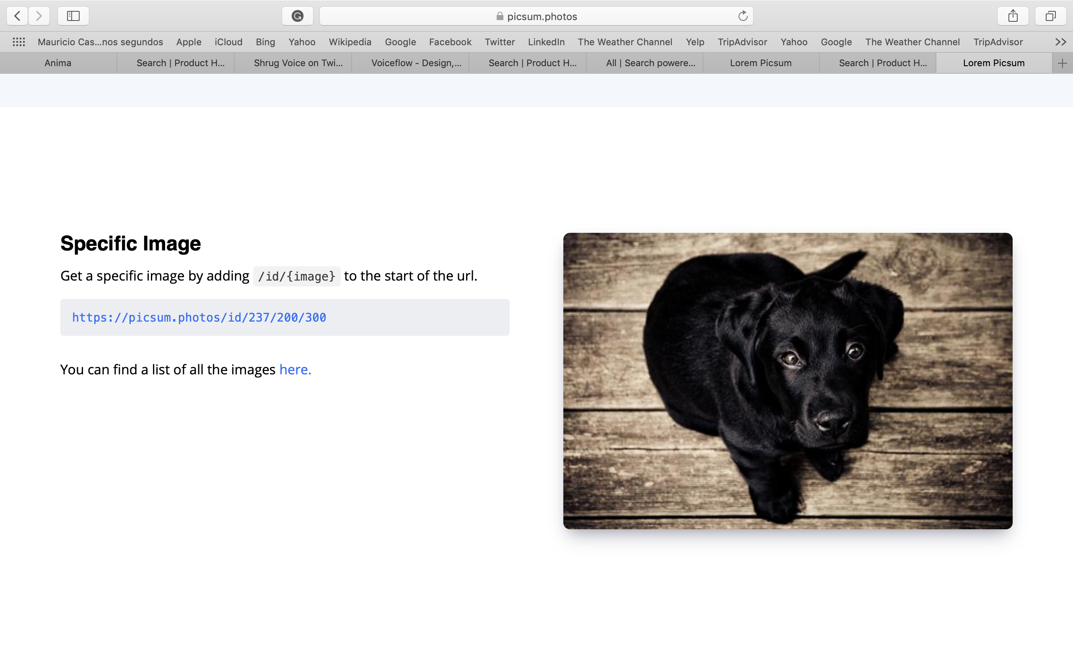Click the picsum.photos/id/237/200/300 URL link
1073x670 pixels.
point(199,317)
